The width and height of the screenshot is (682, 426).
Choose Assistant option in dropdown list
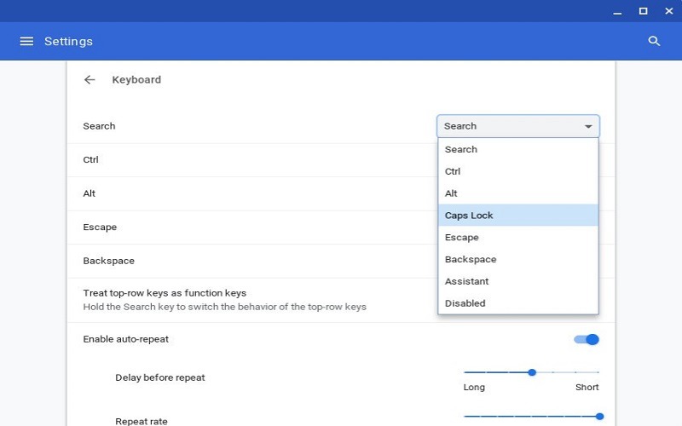pyautogui.click(x=518, y=281)
